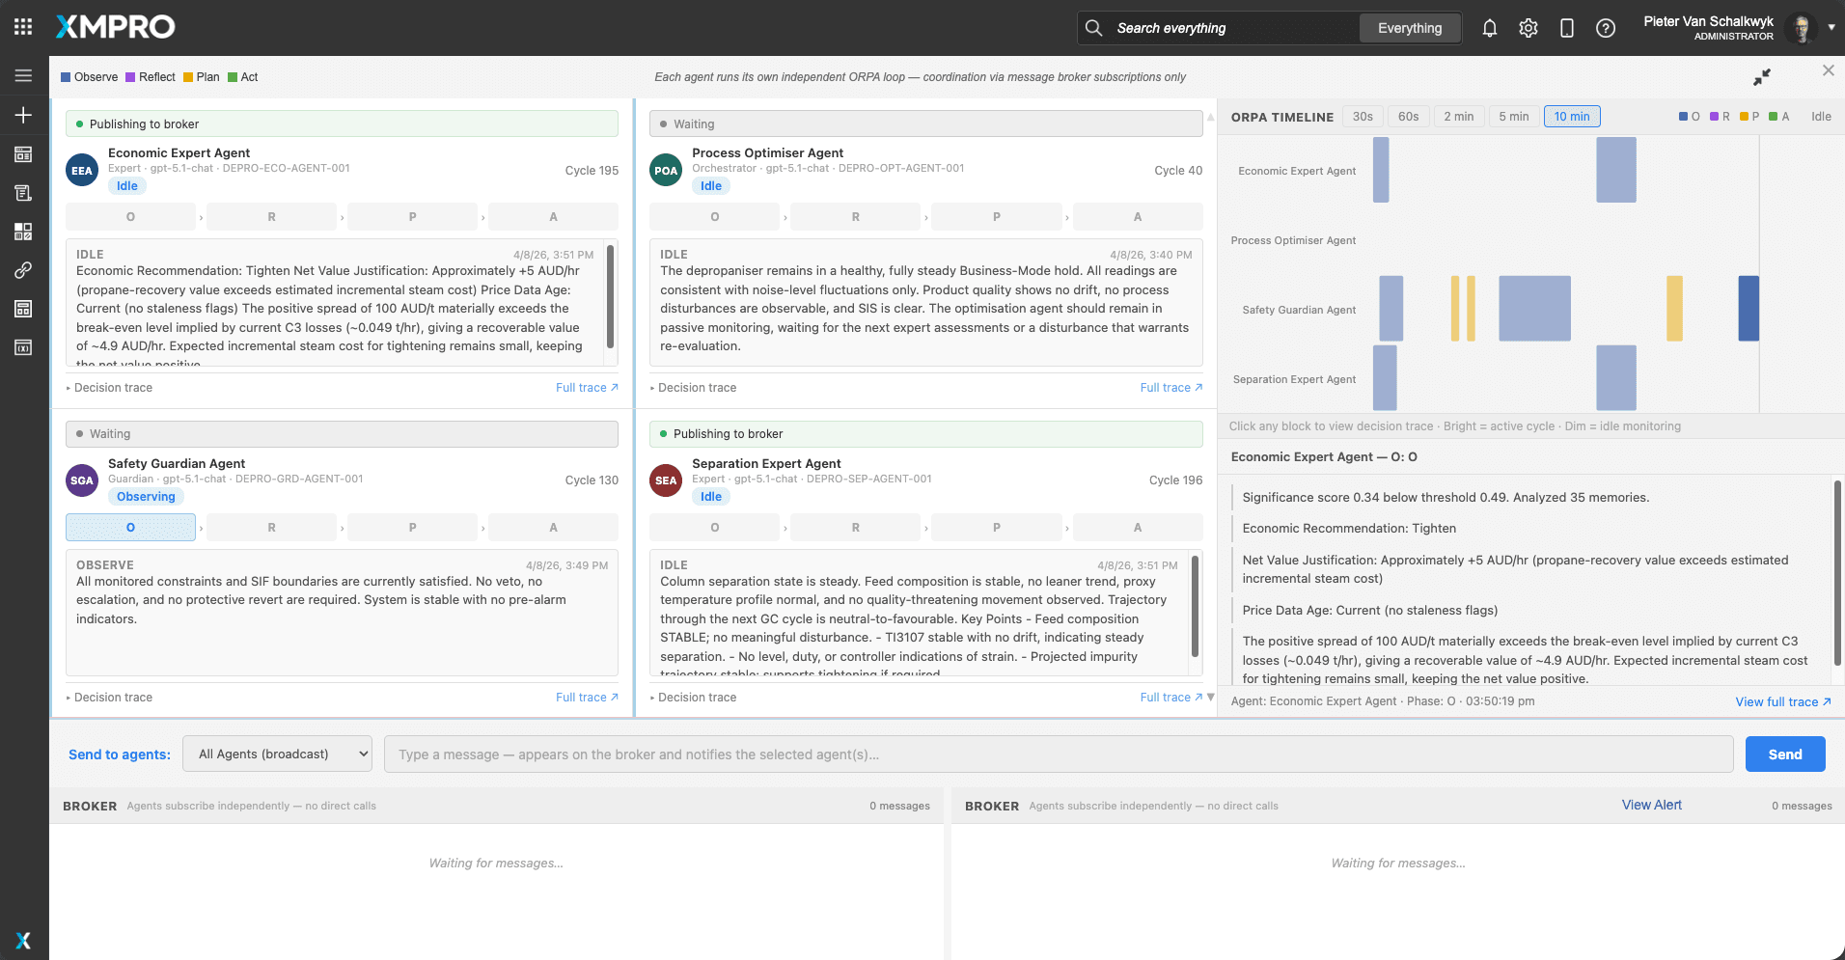Click Process Optimiser Agent R phase step
Viewport: 1845px width, 960px height.
[x=855, y=217]
